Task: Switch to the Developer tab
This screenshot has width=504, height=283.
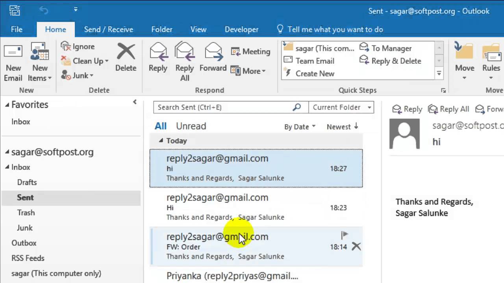Action: (242, 29)
